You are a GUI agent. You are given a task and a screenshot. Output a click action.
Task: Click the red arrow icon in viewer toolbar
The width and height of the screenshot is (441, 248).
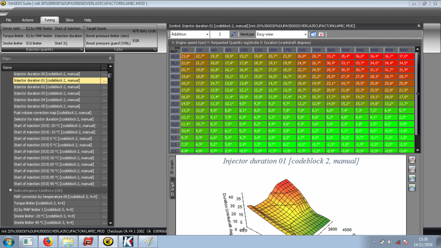[321, 34]
